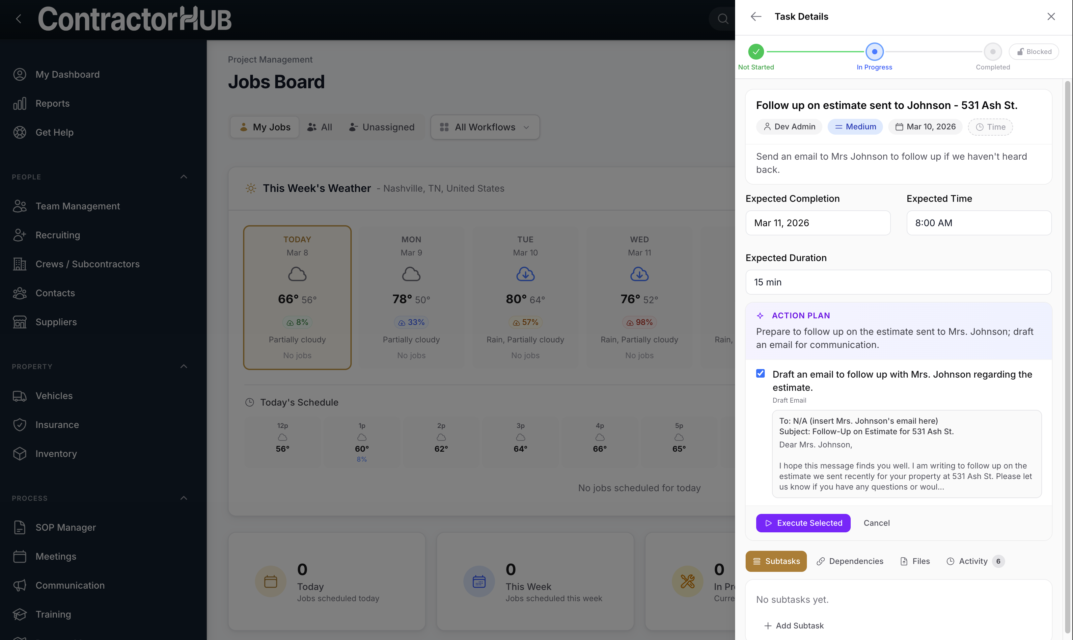Navigate to the Vehicles section

tap(54, 395)
